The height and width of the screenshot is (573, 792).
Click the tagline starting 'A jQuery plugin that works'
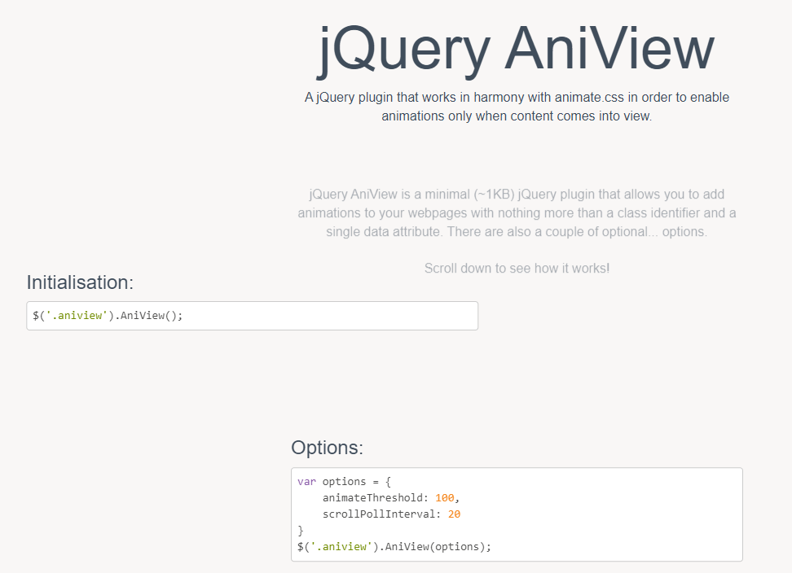pos(517,107)
